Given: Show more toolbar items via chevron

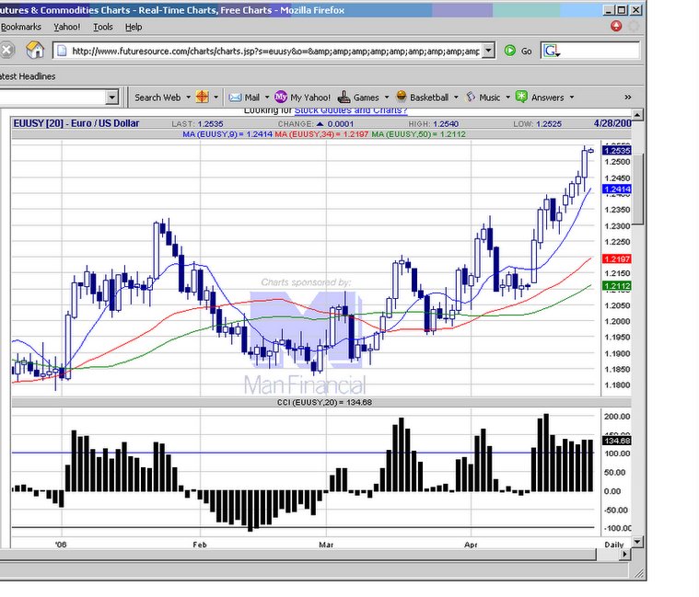Looking at the screenshot, I should pyautogui.click(x=628, y=98).
